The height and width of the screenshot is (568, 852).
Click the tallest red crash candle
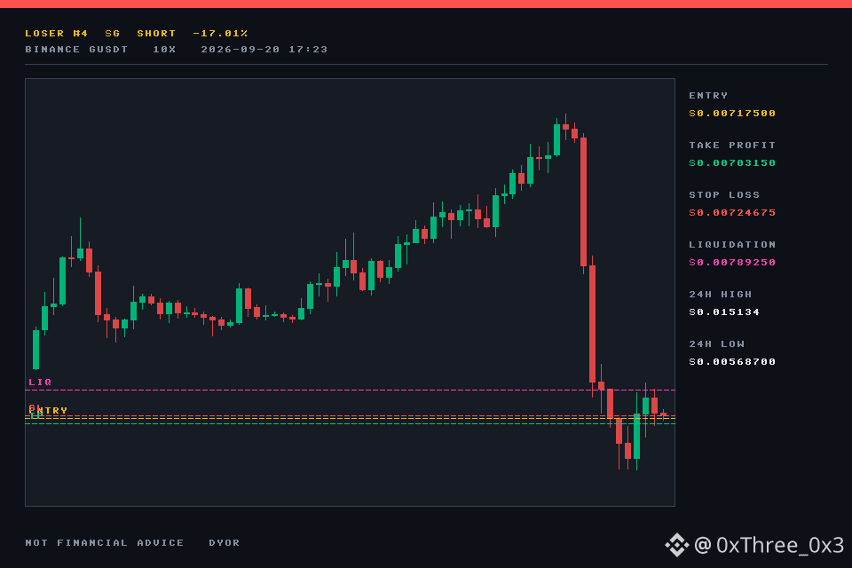(584, 201)
